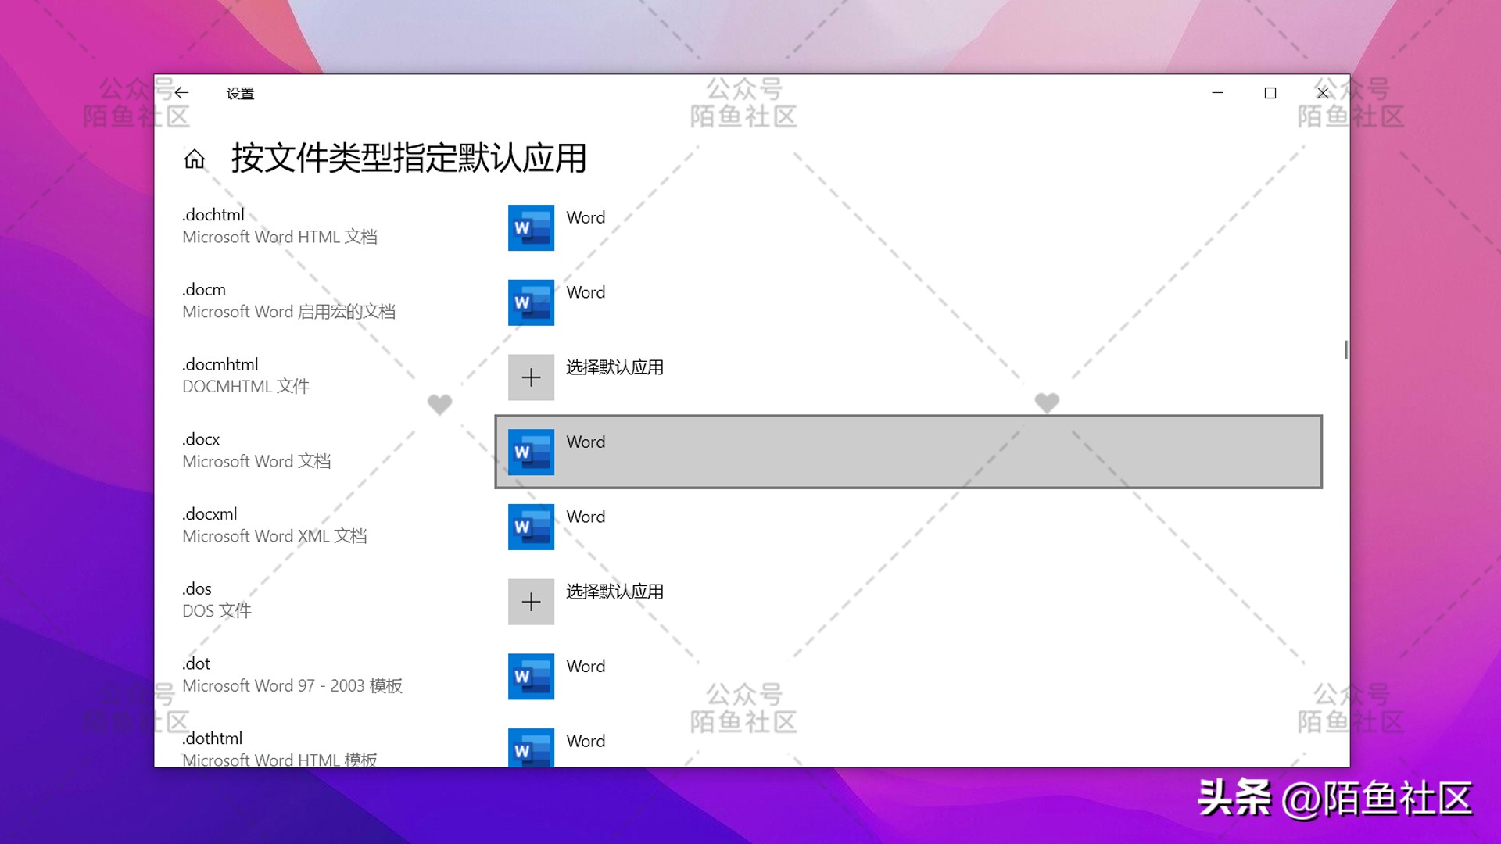The height and width of the screenshot is (844, 1501).
Task: Click the Word icon for .dot
Action: click(x=531, y=677)
